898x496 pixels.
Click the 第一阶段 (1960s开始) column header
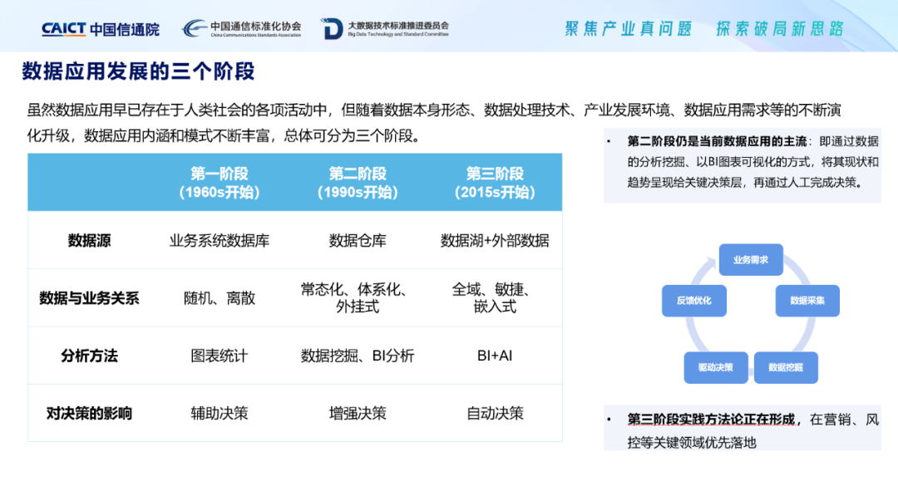219,183
